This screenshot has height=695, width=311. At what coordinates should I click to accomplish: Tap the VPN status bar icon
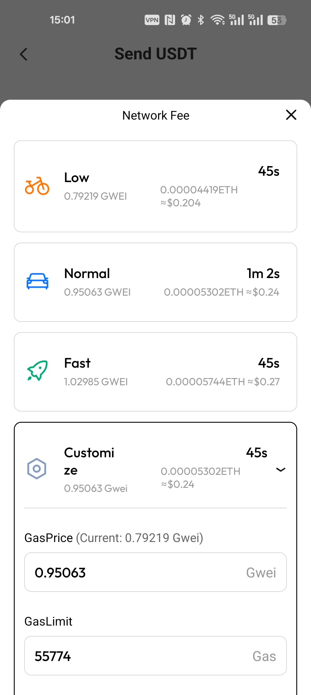click(152, 20)
